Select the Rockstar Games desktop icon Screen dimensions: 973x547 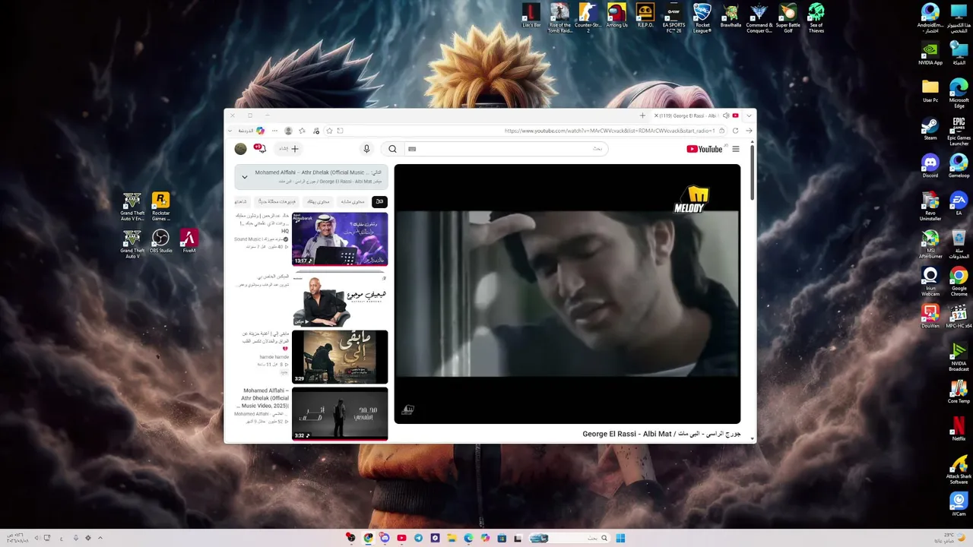coord(160,207)
